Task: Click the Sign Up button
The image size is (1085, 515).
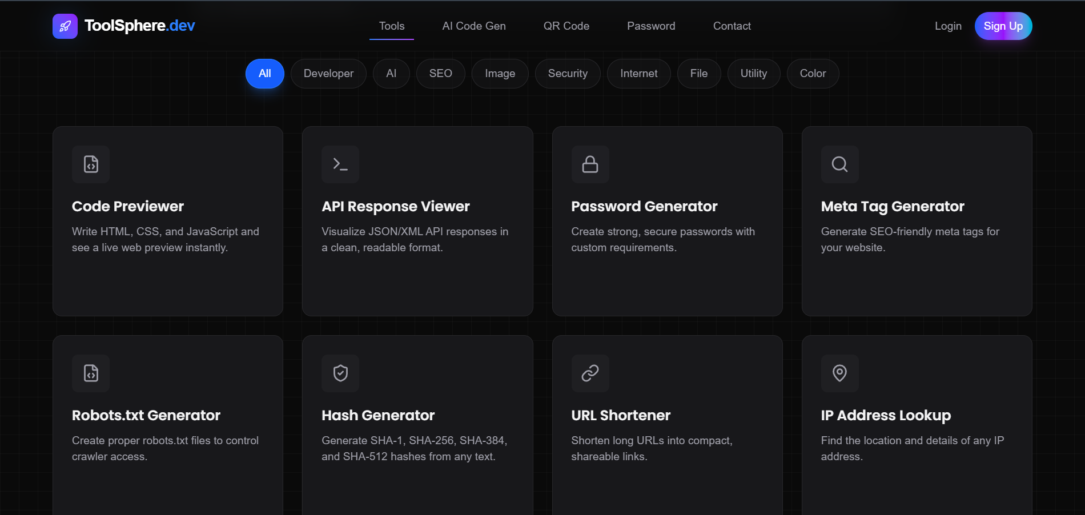Action: click(x=1003, y=26)
